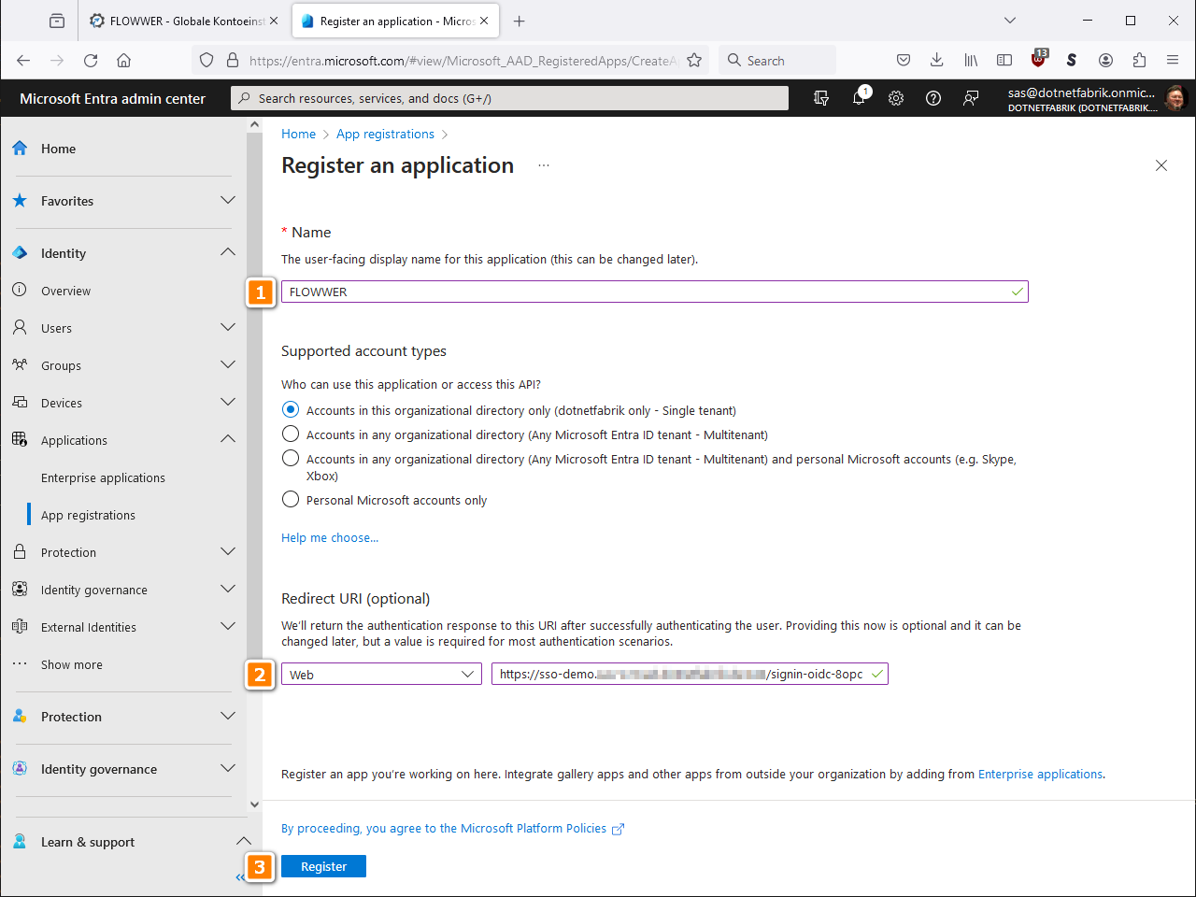Click the Register button

tap(323, 867)
